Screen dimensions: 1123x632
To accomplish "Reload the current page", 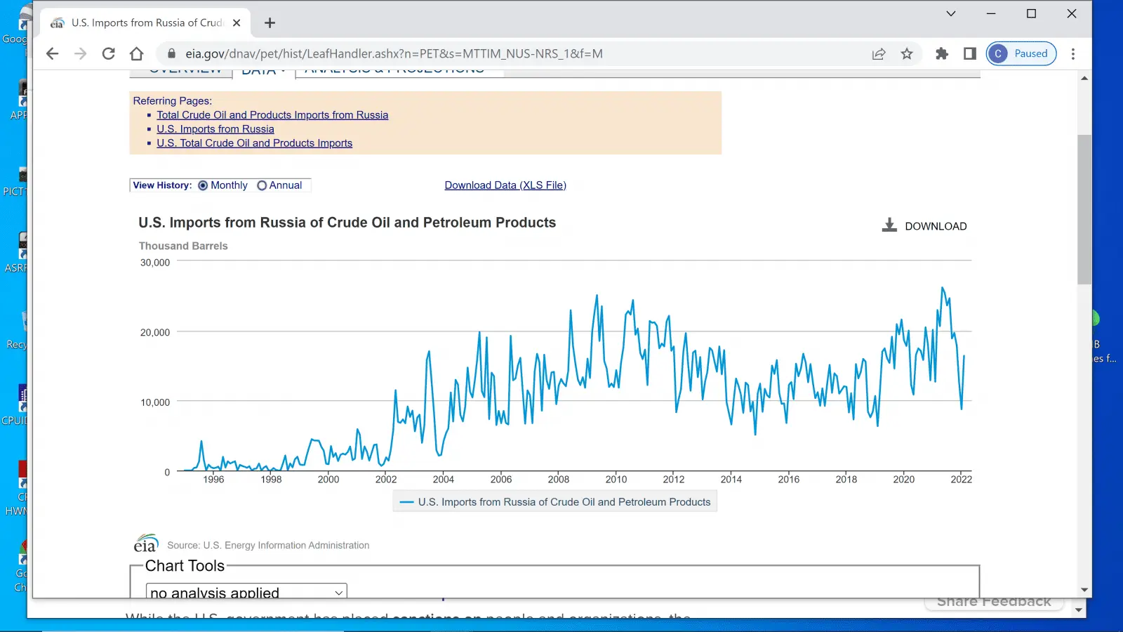I will 108,54.
